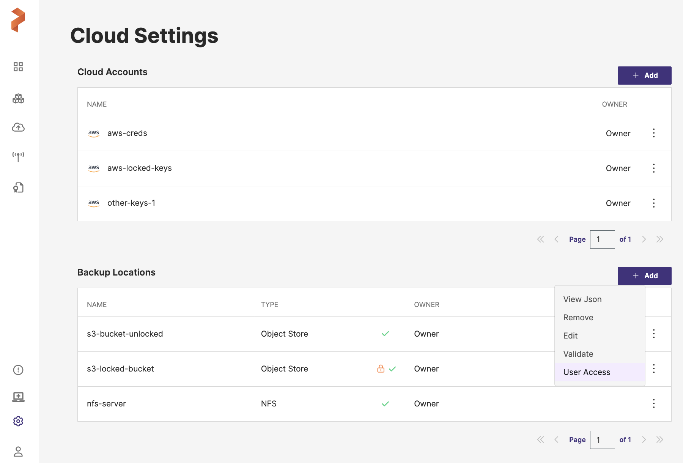Screen dimensions: 683x463
Task: Open the settings gear icon in sidebar
Action: pos(18,421)
